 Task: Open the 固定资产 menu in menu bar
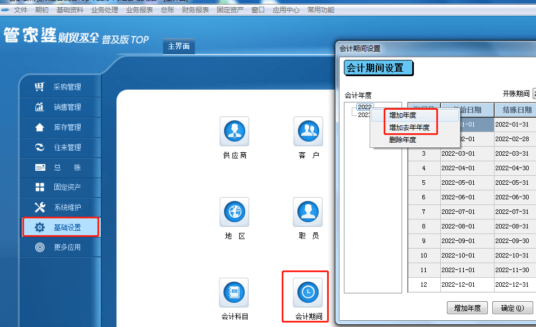tap(230, 10)
